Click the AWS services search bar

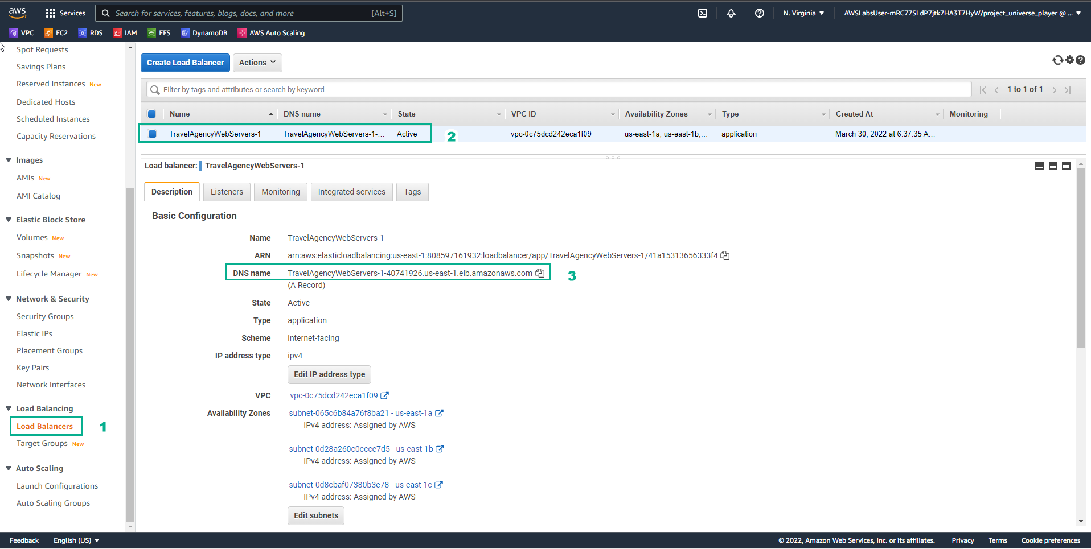tap(248, 13)
